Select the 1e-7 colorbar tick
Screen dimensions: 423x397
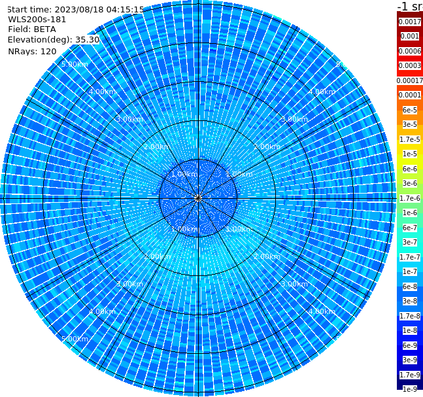point(410,271)
